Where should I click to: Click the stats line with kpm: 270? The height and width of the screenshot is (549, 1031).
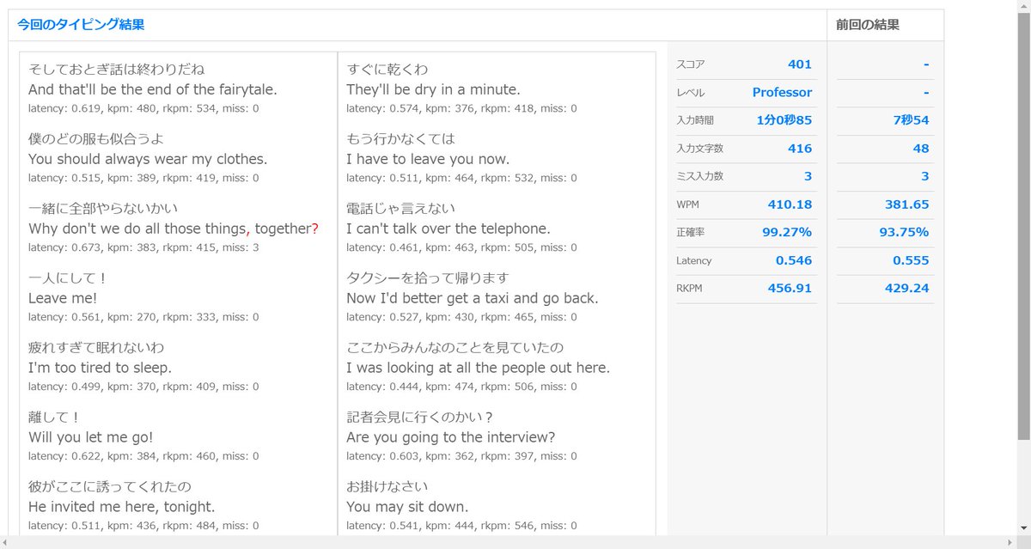pyautogui.click(x=143, y=317)
